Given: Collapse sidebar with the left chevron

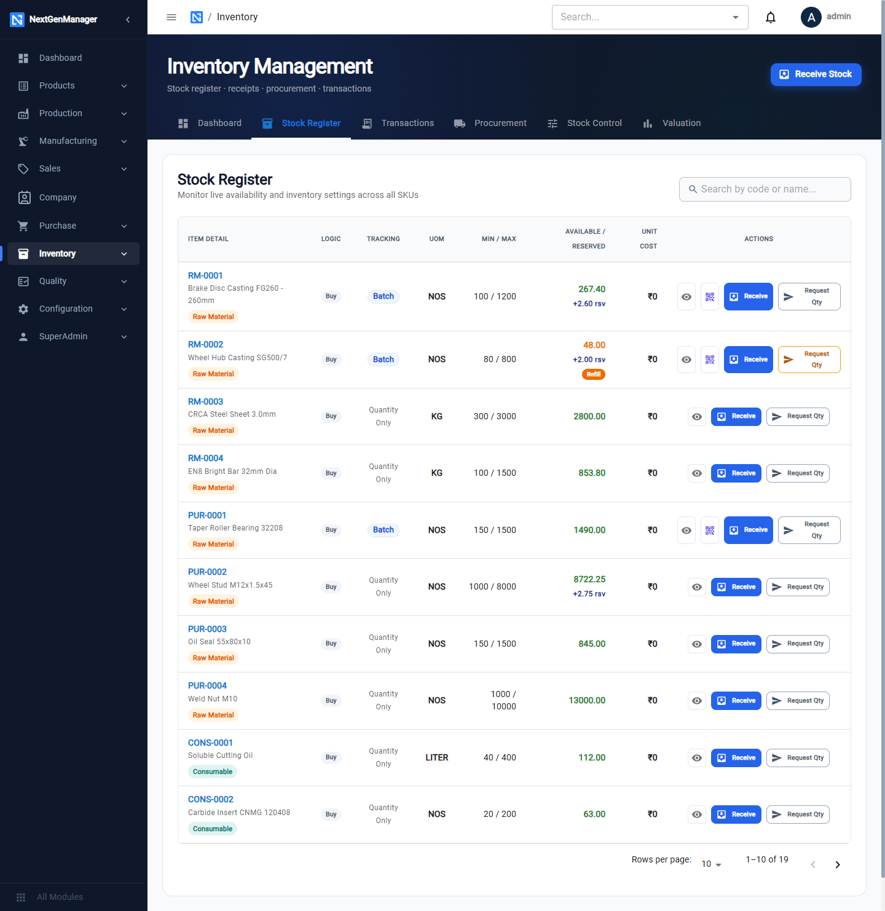Looking at the screenshot, I should [x=128, y=20].
